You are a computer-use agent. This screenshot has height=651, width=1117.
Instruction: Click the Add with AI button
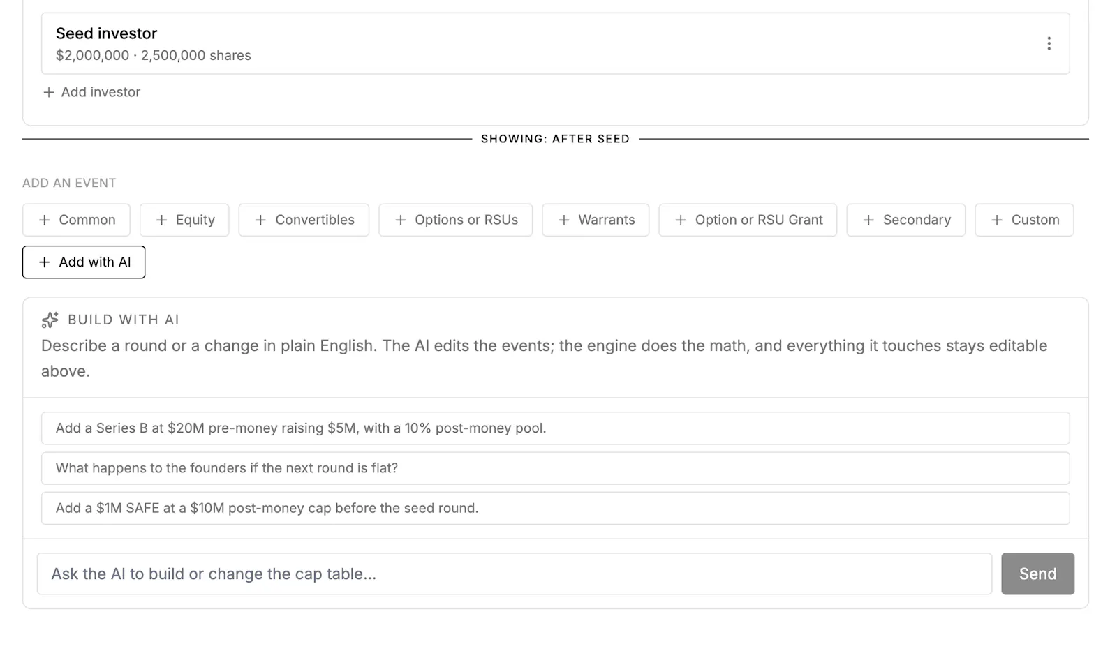pyautogui.click(x=84, y=262)
